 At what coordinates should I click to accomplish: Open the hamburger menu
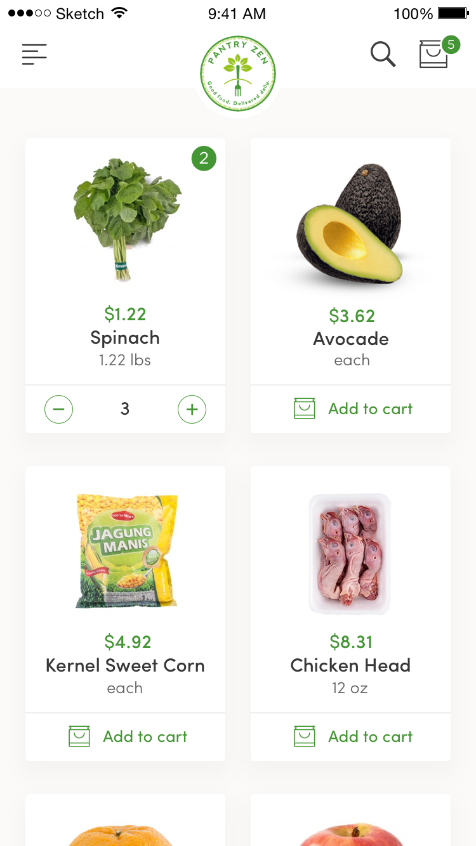point(34,54)
